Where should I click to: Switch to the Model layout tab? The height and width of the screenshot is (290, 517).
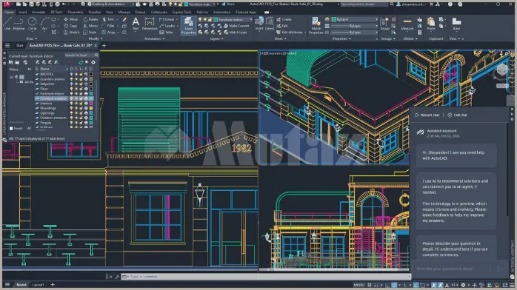click(21, 285)
